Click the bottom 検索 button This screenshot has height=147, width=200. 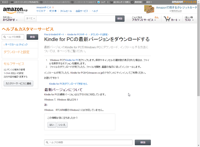[x=143, y=142]
